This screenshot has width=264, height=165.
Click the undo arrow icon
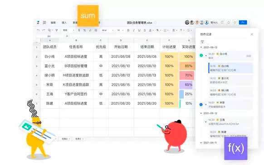[x=38, y=30]
